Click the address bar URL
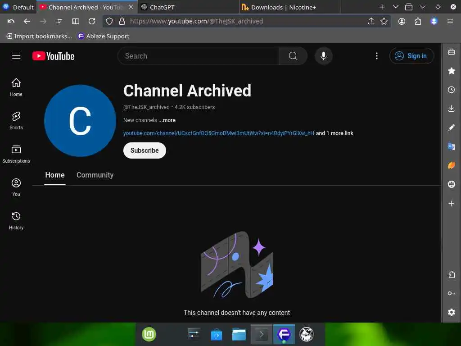 pos(196,21)
